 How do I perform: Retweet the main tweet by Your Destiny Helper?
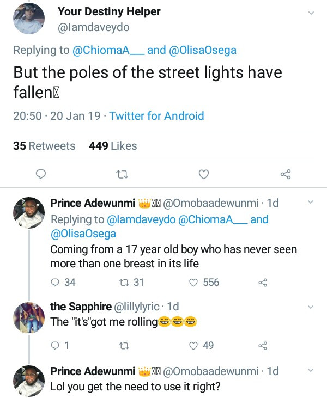[122, 174]
